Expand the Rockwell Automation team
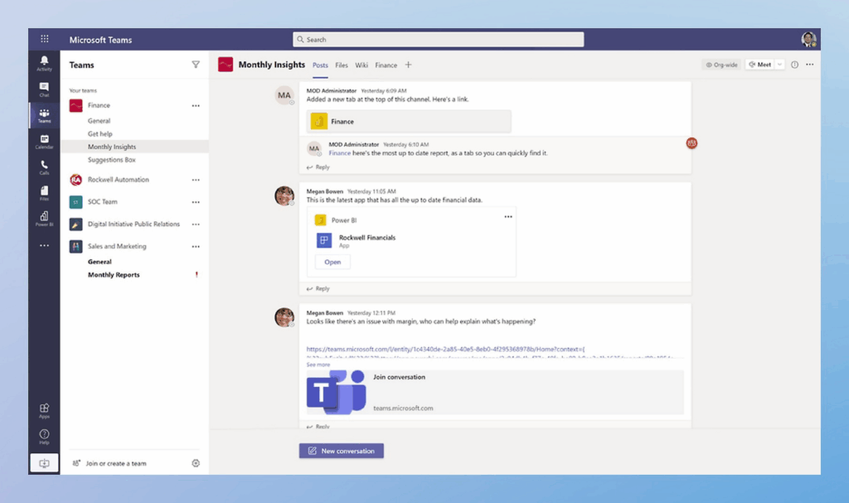The width and height of the screenshot is (849, 503). tap(119, 180)
